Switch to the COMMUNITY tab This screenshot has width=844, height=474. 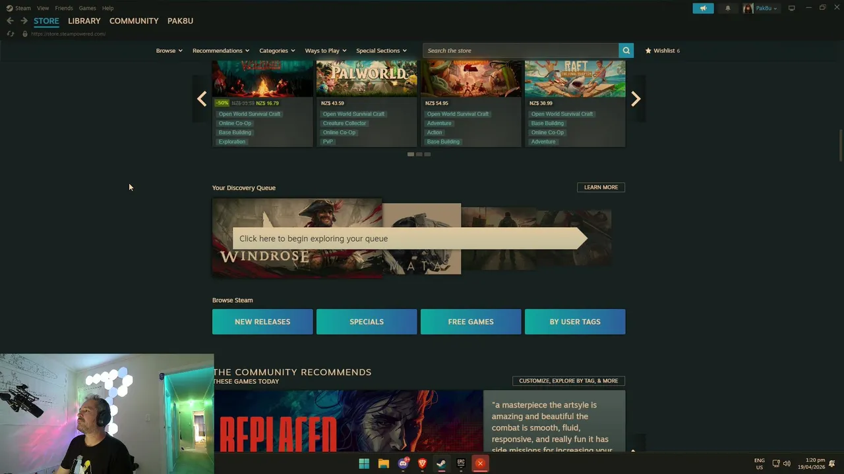134,21
